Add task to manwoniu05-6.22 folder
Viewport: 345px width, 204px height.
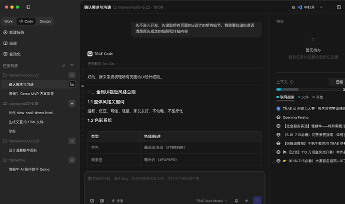72,75
